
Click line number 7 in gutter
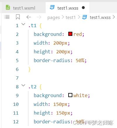click(x=17, y=78)
